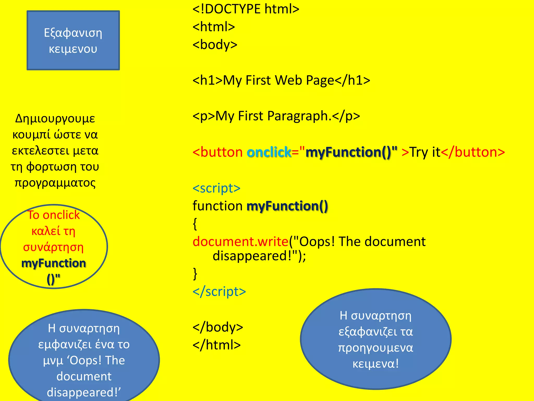Screen dimensions: 534x401
Task: Click the 'onclick' attribute in the button tag
Action: point(269,152)
